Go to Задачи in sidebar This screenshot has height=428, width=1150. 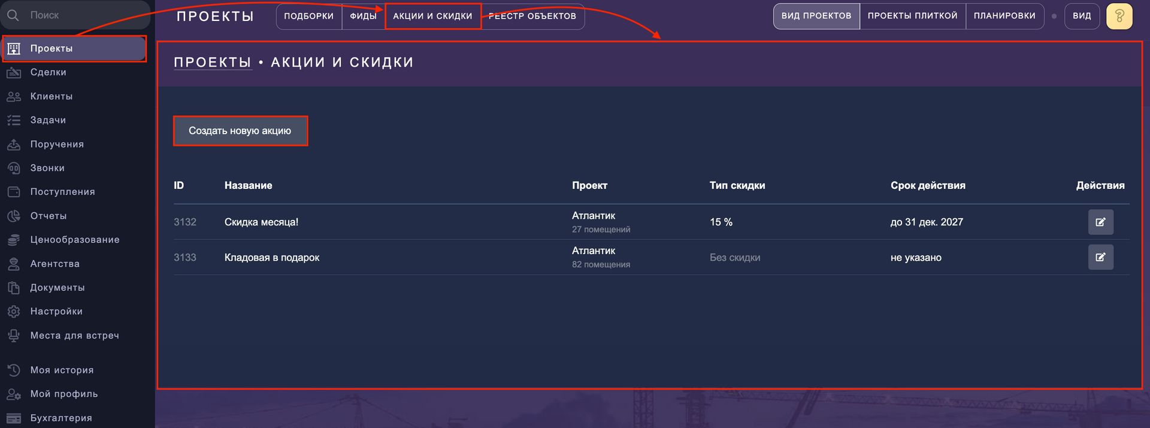[x=49, y=120]
